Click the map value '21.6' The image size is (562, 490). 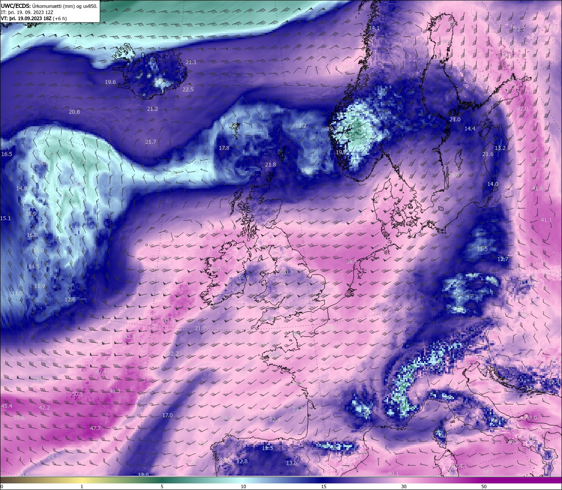pos(488,154)
